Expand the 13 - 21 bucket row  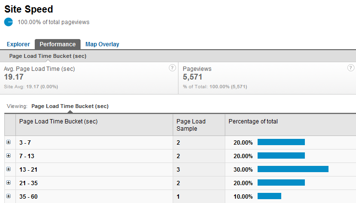tap(8, 169)
